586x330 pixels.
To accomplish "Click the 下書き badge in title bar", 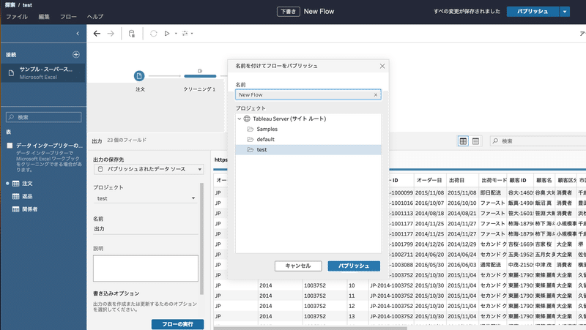I will coord(288,12).
